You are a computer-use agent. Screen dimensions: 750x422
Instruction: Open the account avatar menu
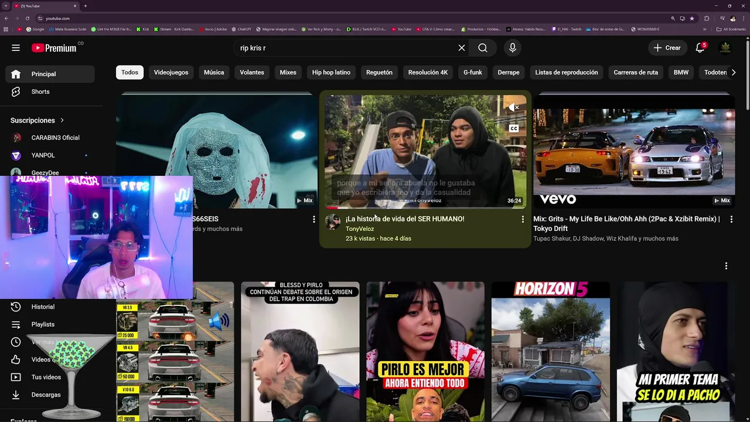725,48
